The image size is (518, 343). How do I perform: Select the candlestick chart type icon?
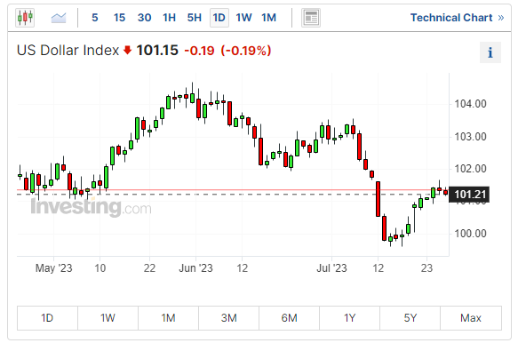point(25,18)
